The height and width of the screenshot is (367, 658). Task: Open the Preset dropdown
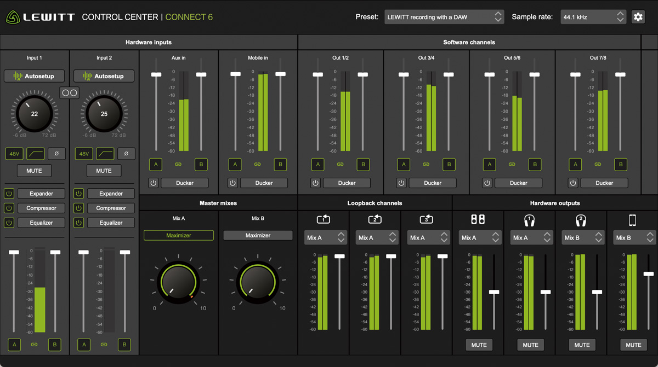pyautogui.click(x=444, y=17)
